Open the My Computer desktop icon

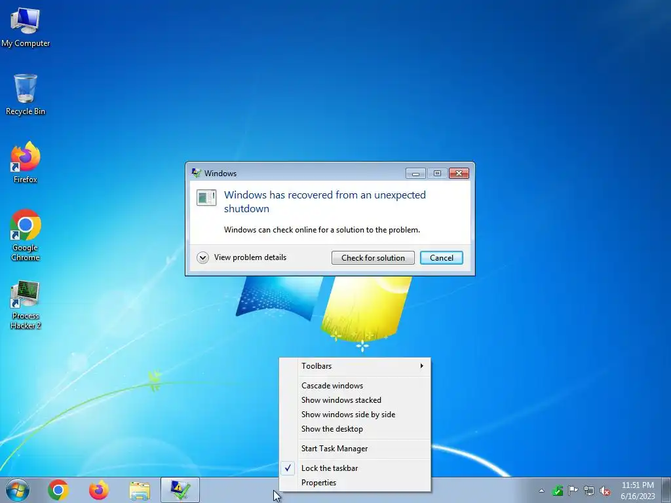pyautogui.click(x=26, y=26)
